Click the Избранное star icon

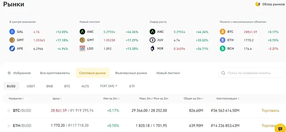(x=9, y=73)
